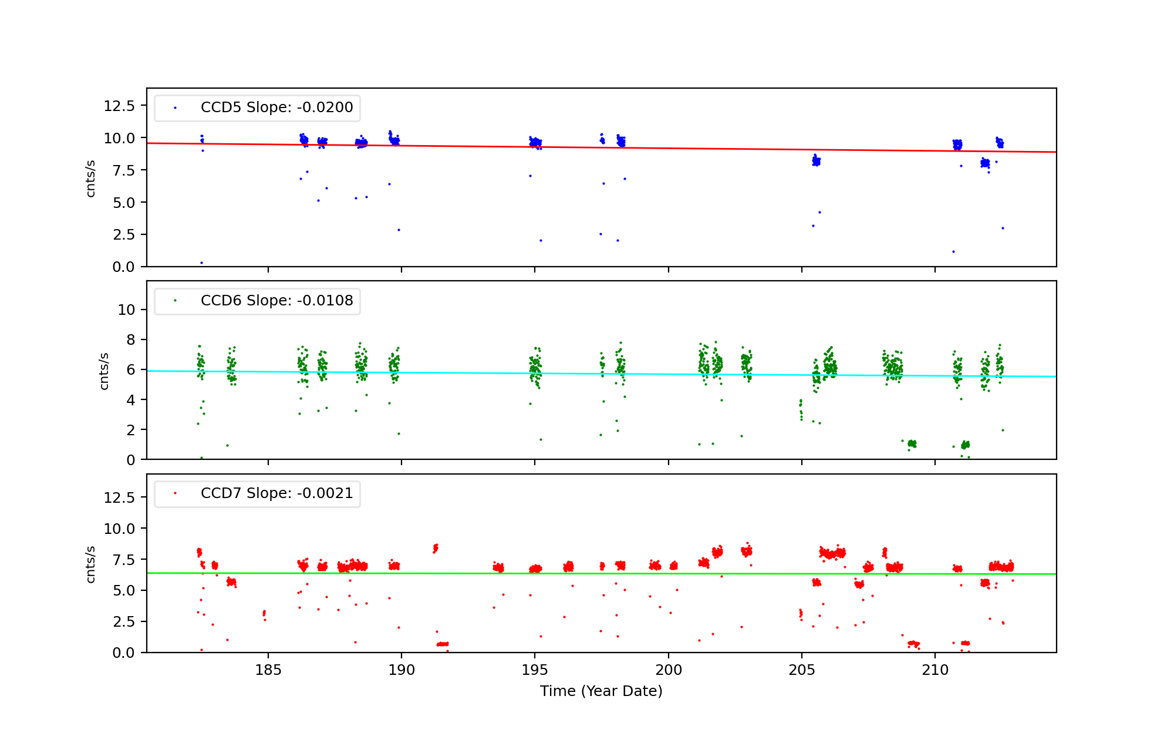Click the x-axis tick label 210
The width and height of the screenshot is (1174, 733).
pos(935,670)
